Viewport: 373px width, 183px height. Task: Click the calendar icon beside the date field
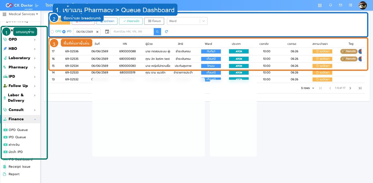tap(107, 31)
